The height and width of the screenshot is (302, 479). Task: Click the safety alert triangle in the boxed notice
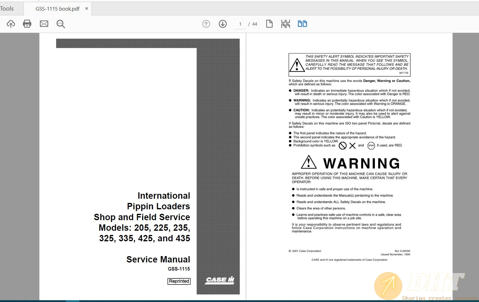(297, 65)
